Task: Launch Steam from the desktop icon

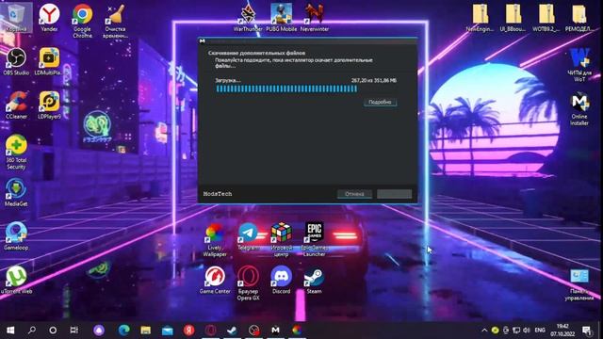Action: pos(314,280)
